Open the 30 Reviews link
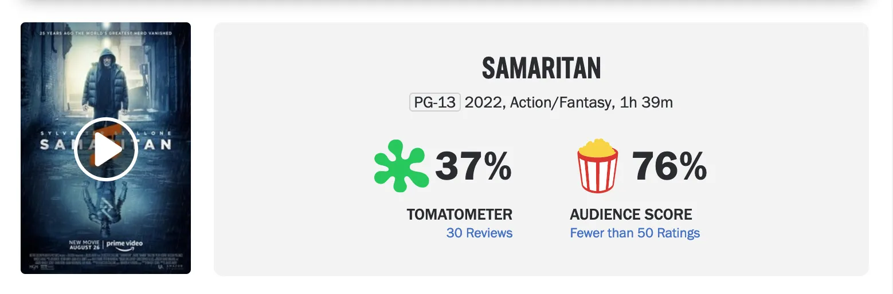Viewport: 893px width, 294px height. (479, 233)
